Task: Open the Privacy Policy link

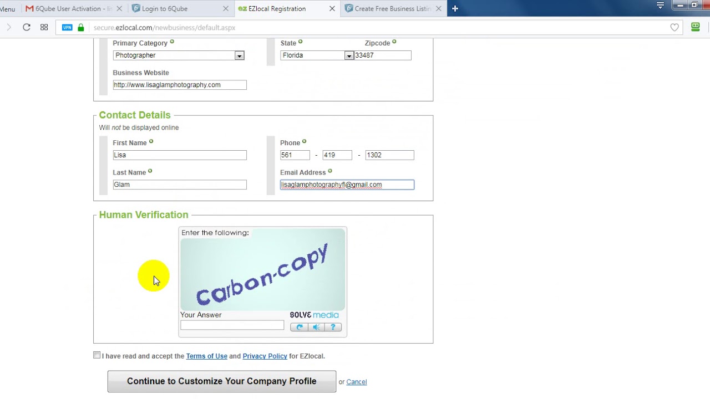Action: [x=265, y=356]
